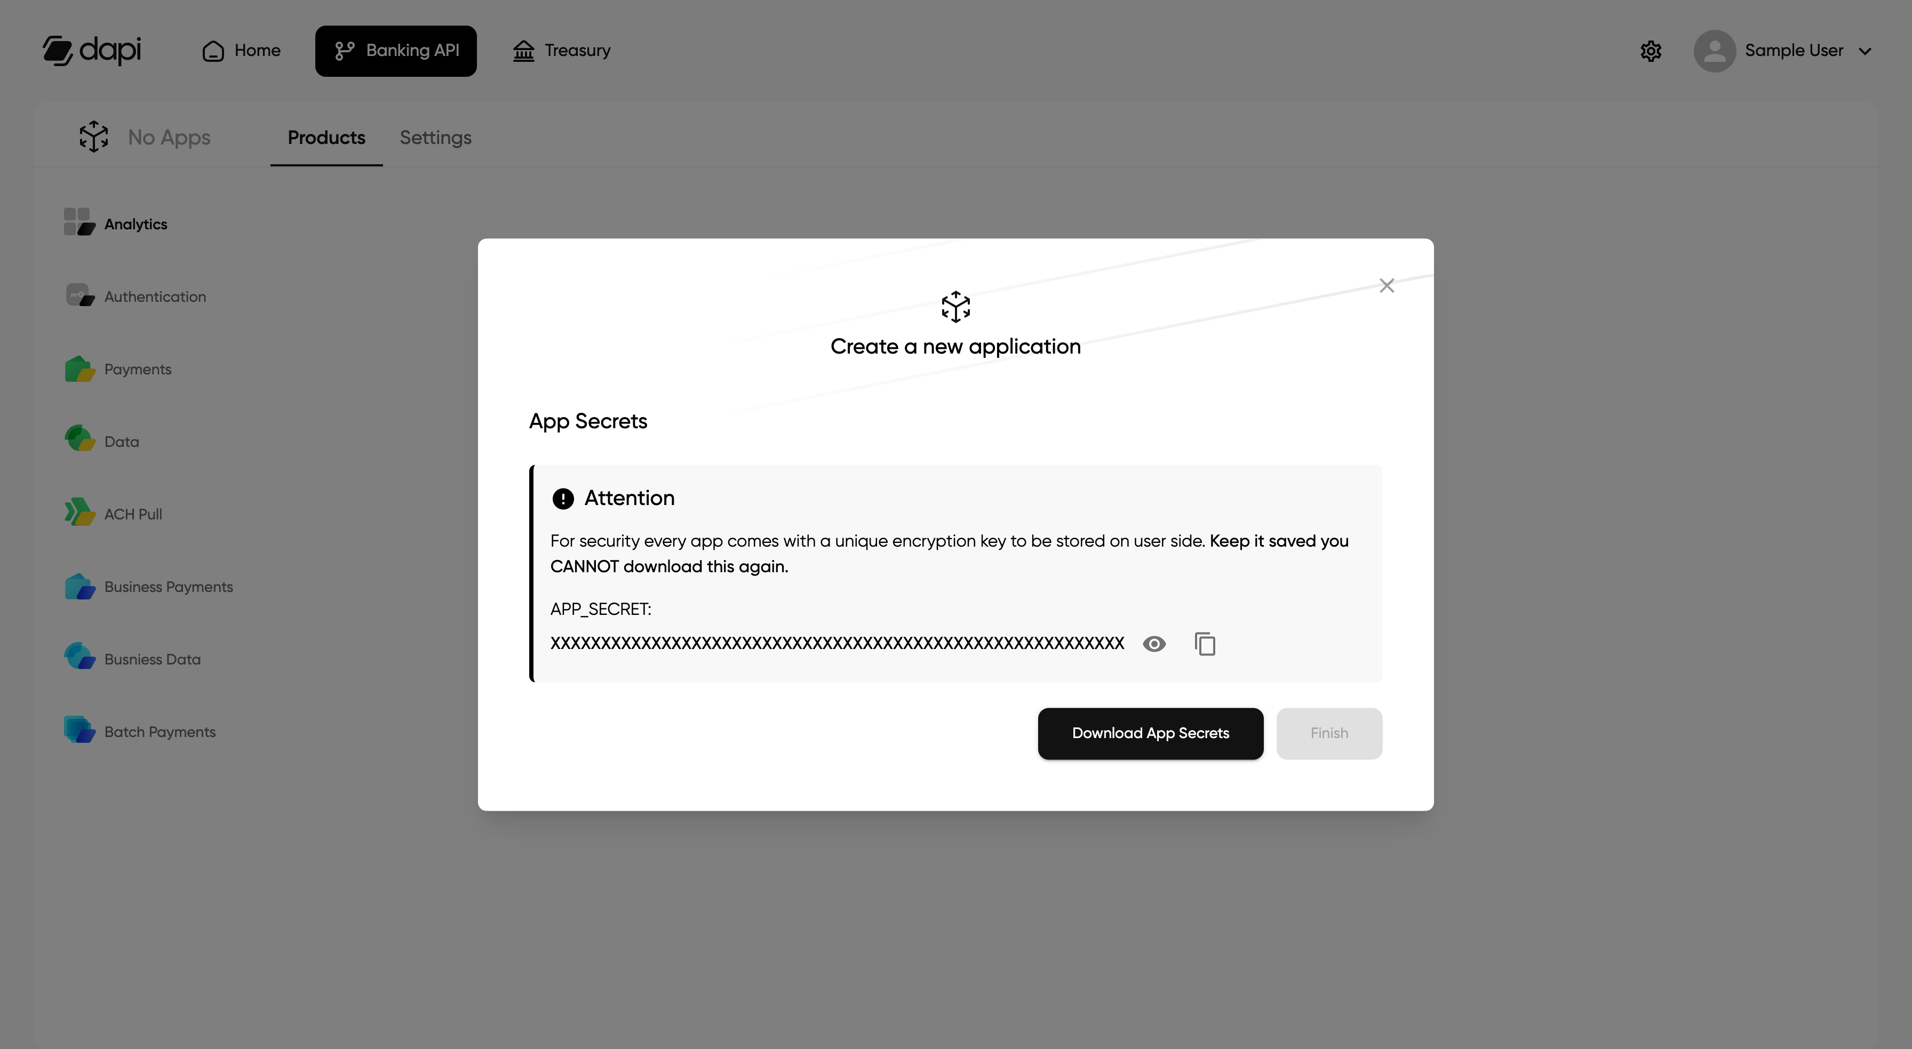Copy the APP_SECRET to clipboard

point(1204,643)
